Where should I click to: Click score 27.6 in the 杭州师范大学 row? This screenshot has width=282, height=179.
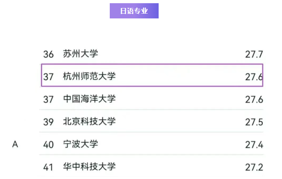[254, 76]
